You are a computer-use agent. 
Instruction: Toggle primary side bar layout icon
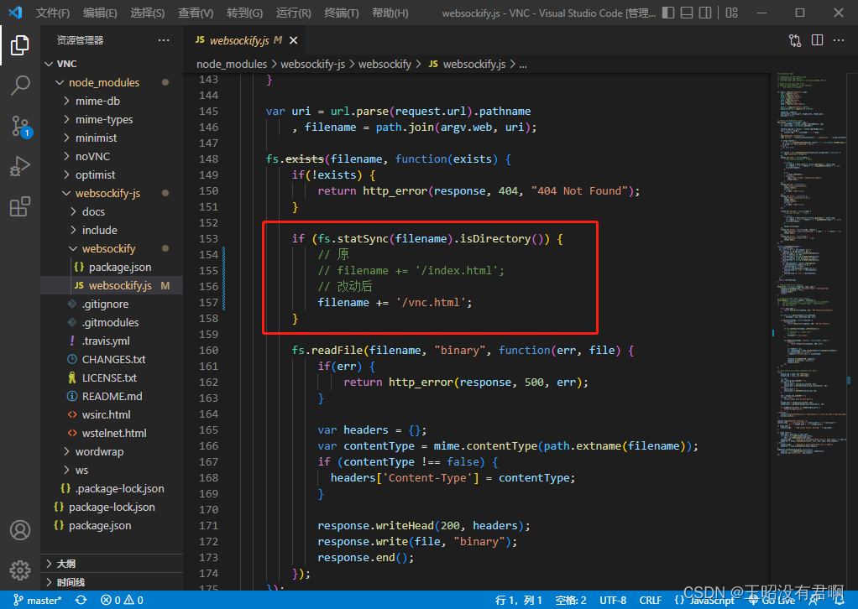(668, 13)
